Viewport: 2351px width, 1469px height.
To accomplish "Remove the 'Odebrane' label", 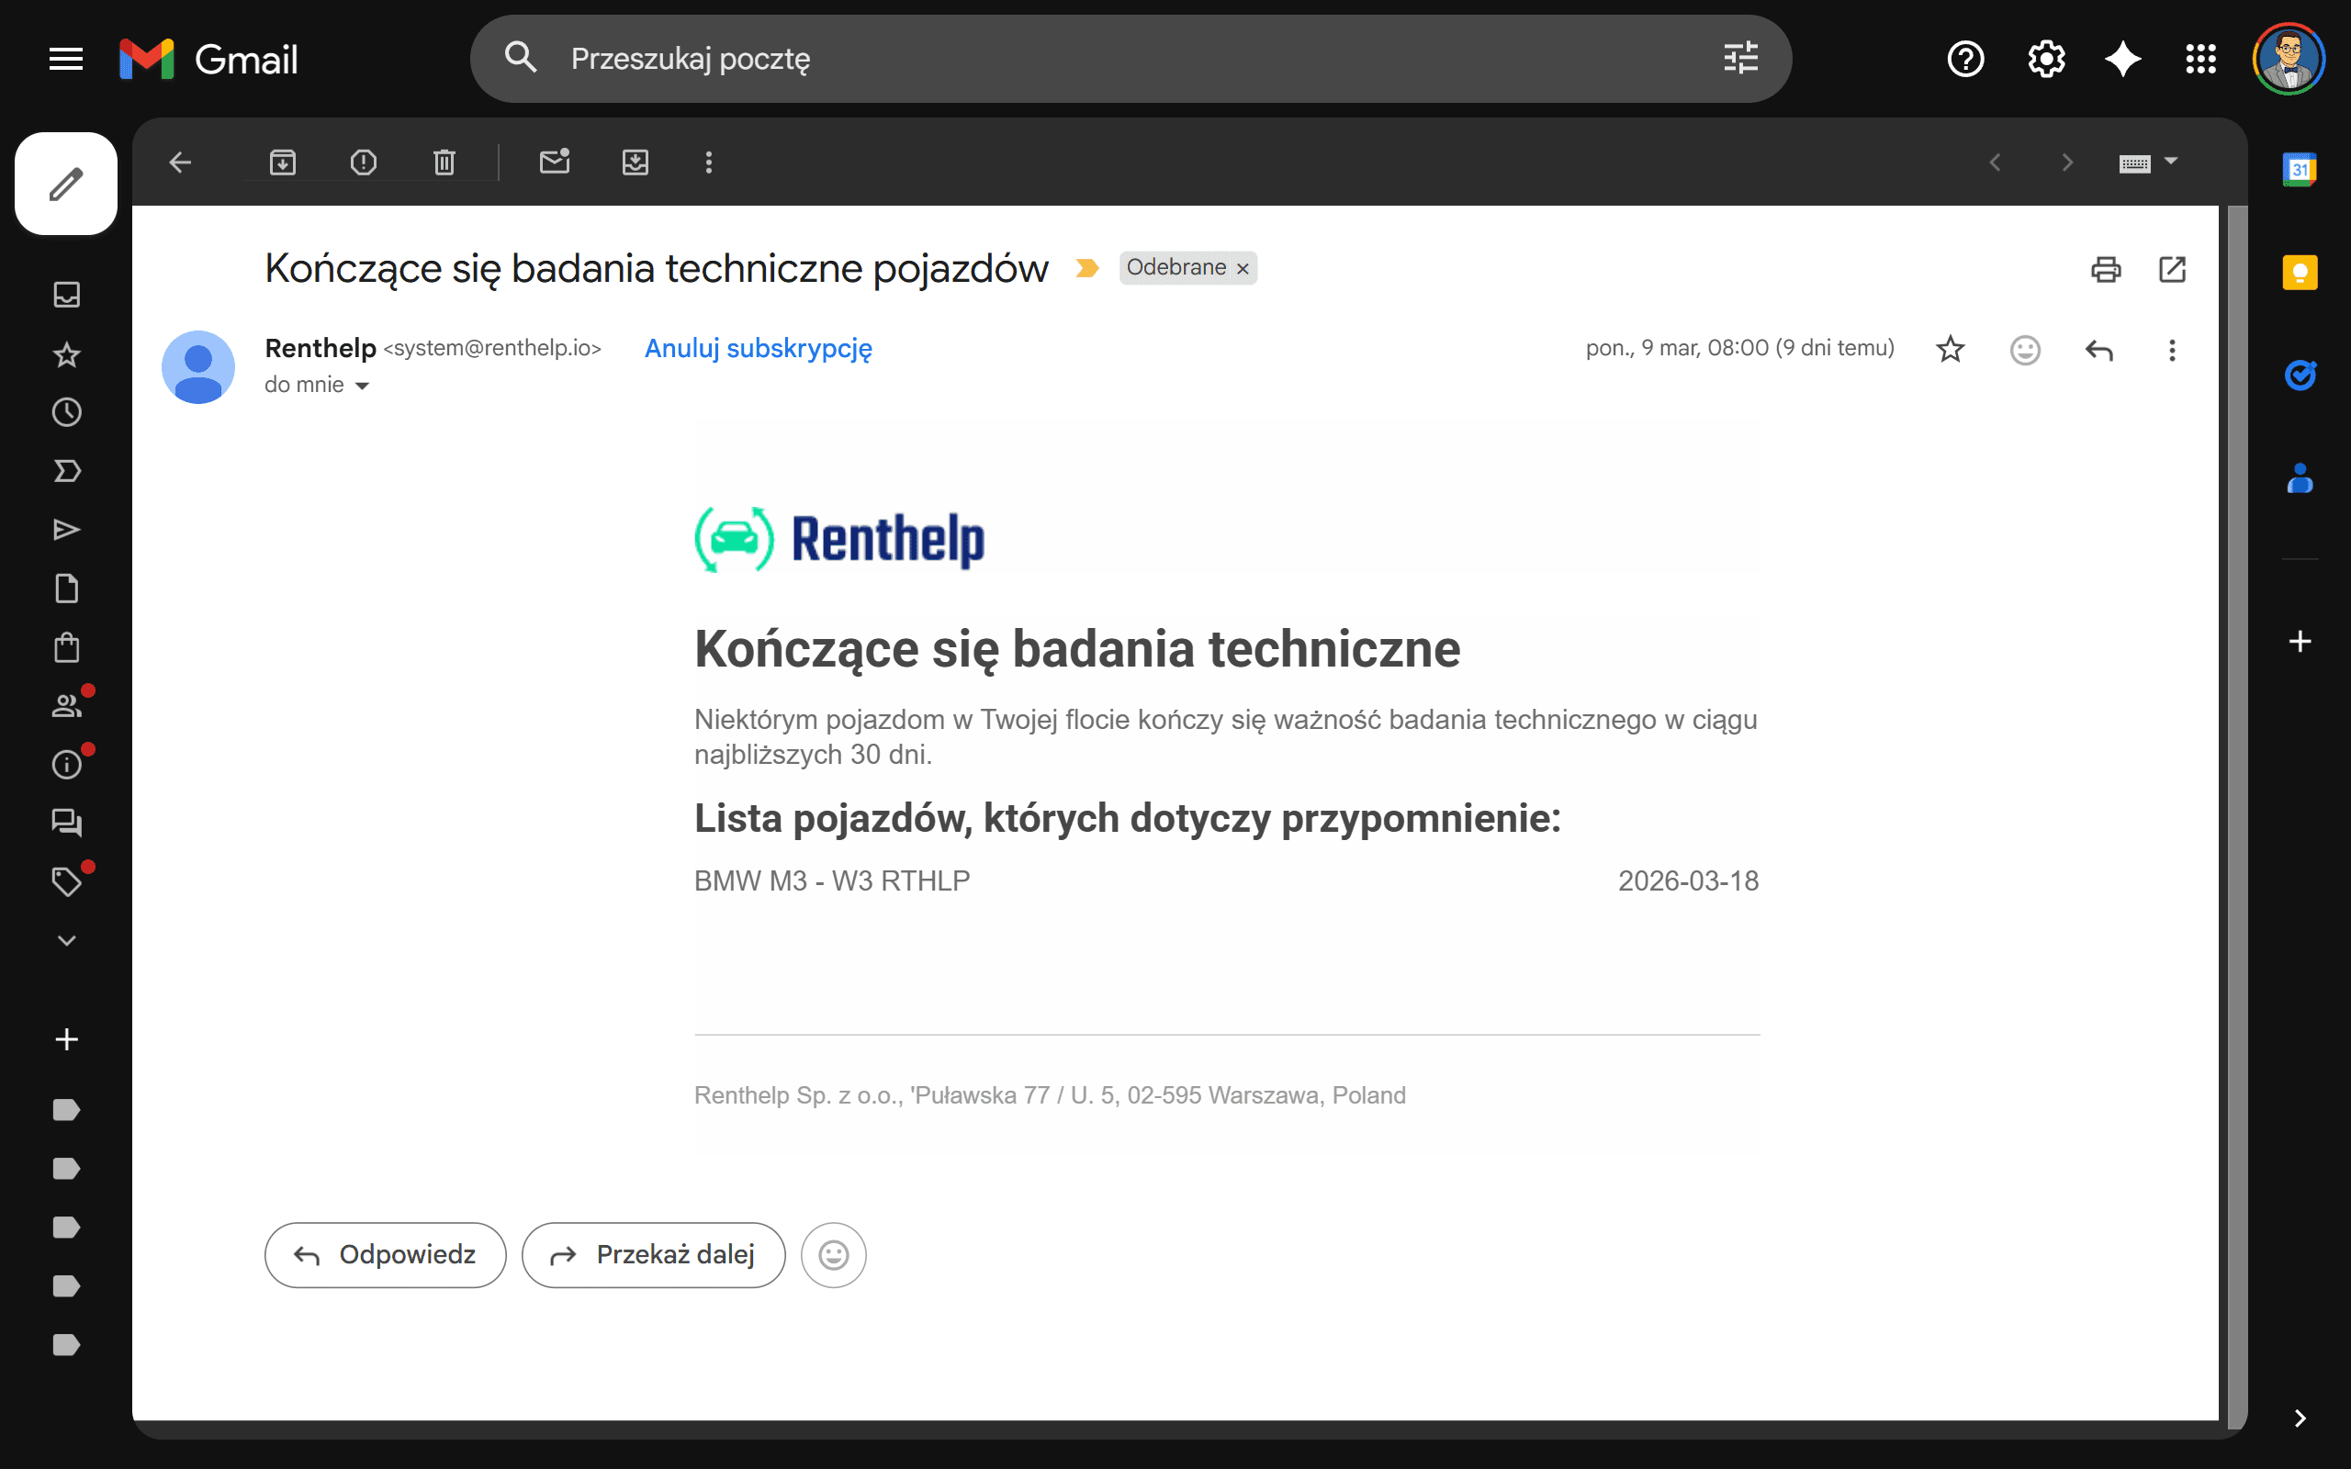I will point(1243,269).
